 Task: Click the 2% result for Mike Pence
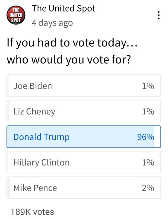coord(148,188)
